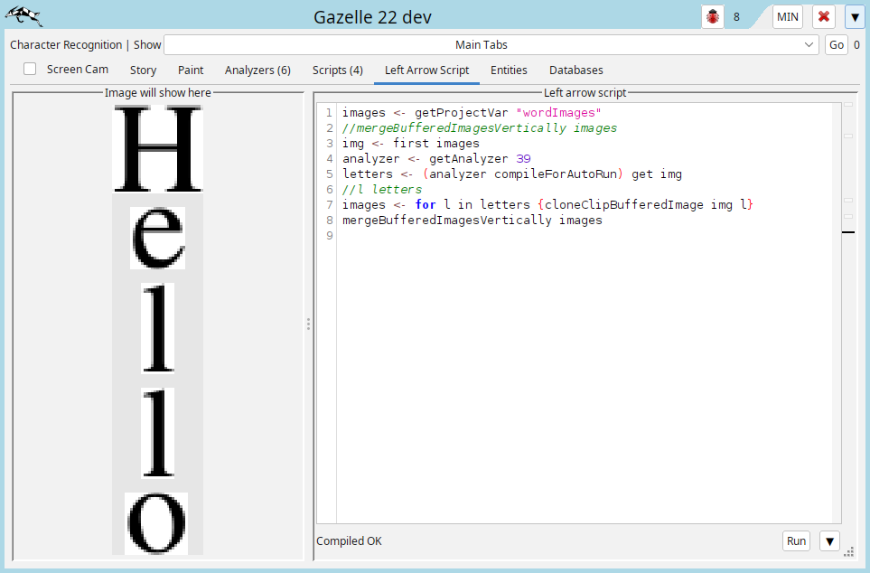Switch to the Story tab
The image size is (870, 573).
[143, 70]
